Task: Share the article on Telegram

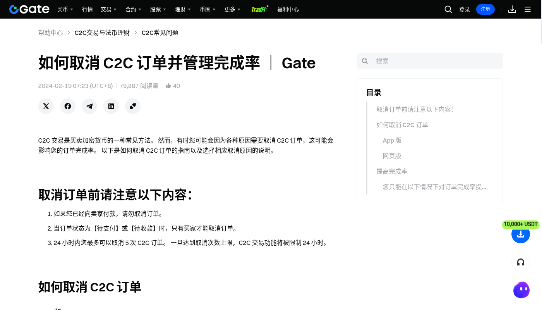Action: coord(89,106)
